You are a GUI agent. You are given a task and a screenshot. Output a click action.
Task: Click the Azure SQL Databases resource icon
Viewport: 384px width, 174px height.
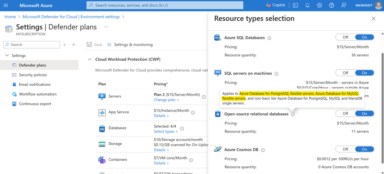218,37
